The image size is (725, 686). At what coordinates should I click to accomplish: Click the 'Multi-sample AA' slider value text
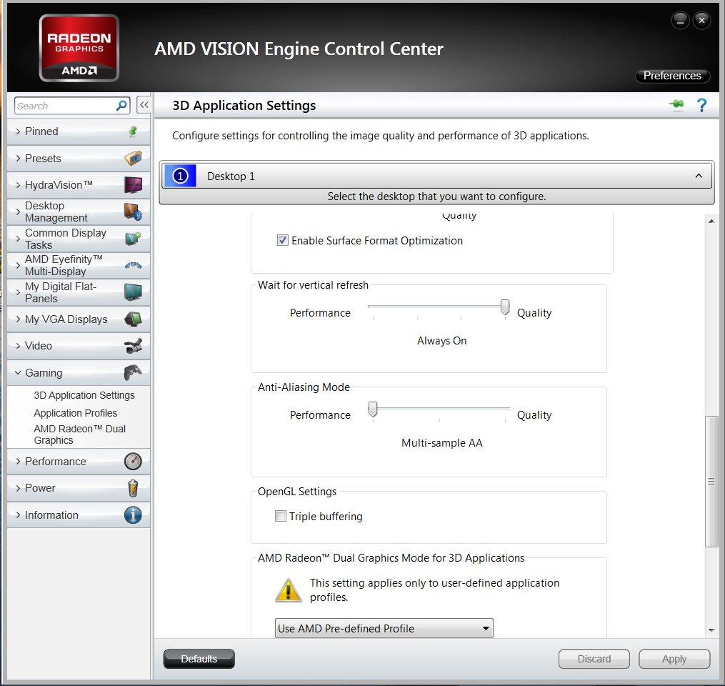(441, 443)
